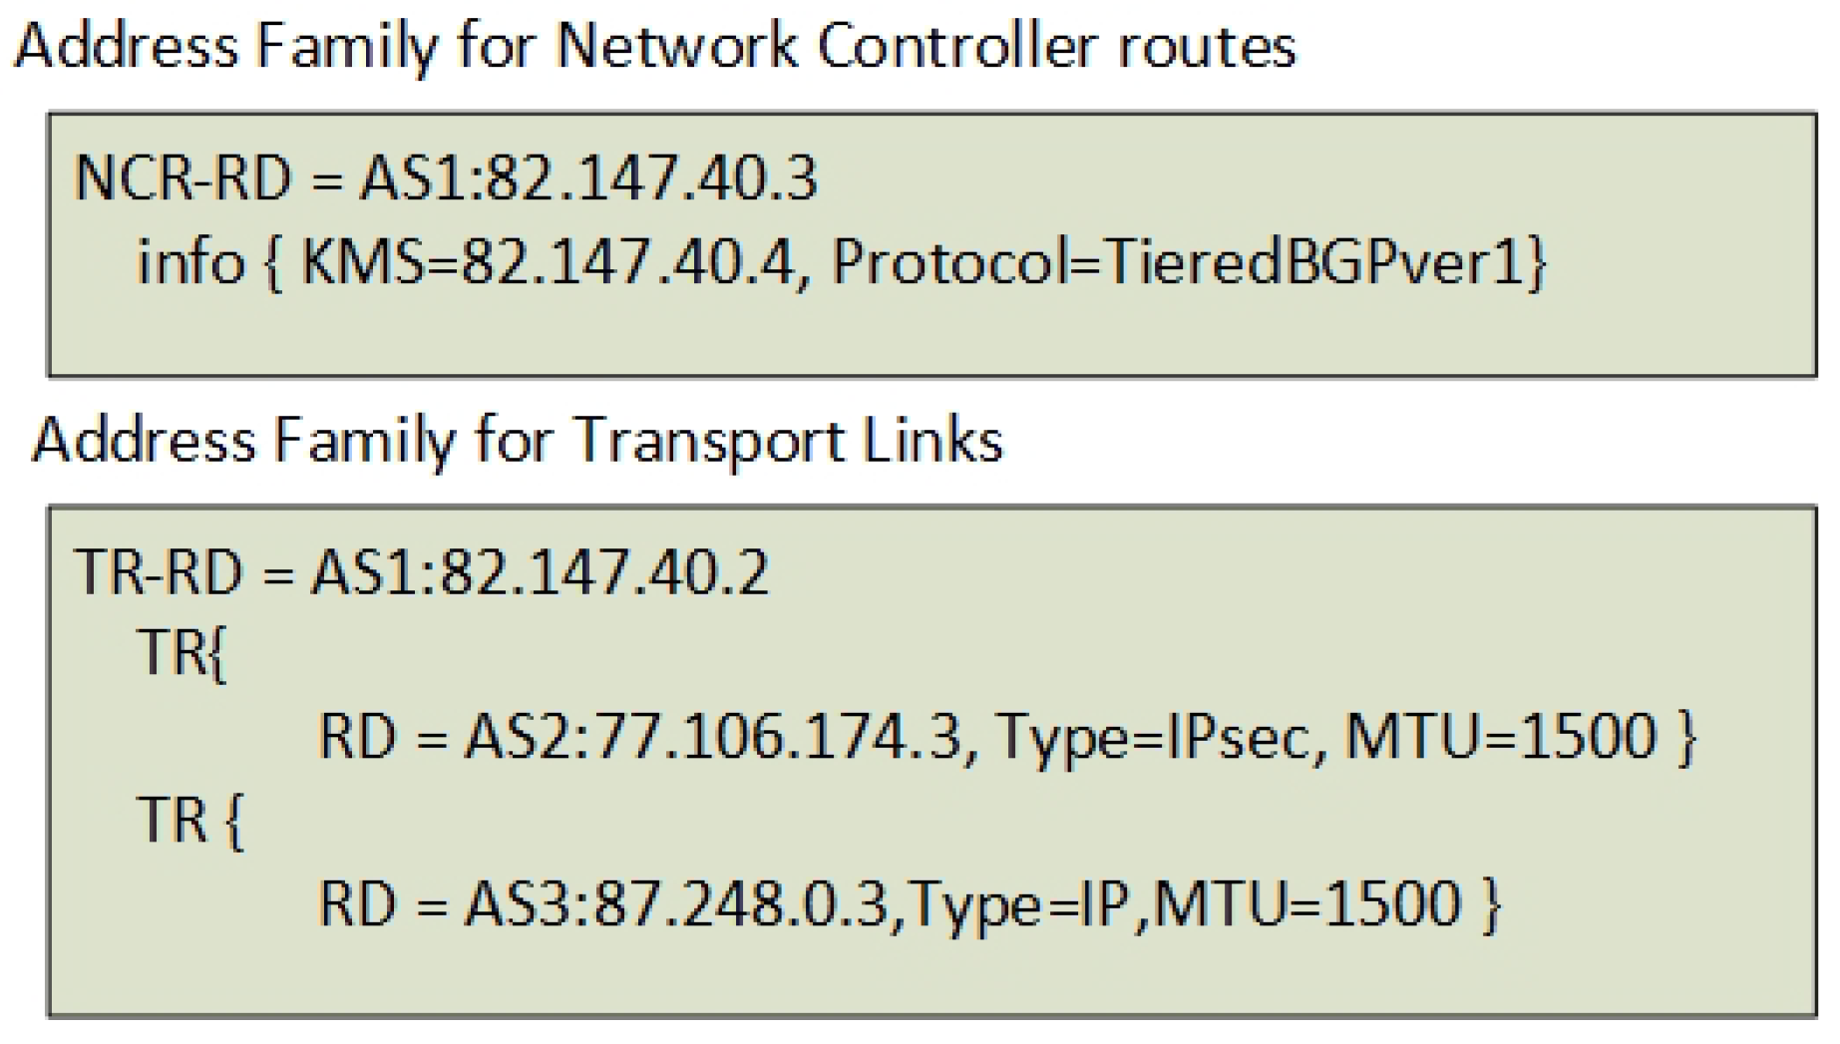Click the AS2:77.106.174.3 address
Viewport: 1840px width, 1044px height.
(x=713, y=737)
